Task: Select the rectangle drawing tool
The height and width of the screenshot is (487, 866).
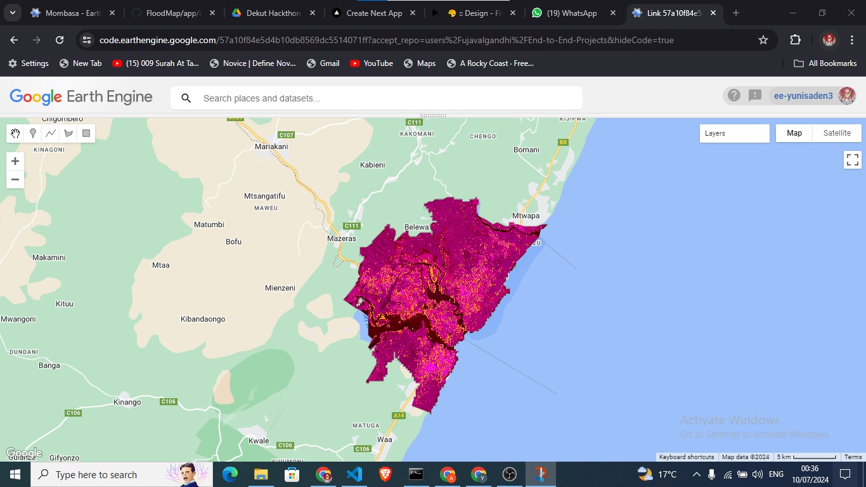Action: 86,133
